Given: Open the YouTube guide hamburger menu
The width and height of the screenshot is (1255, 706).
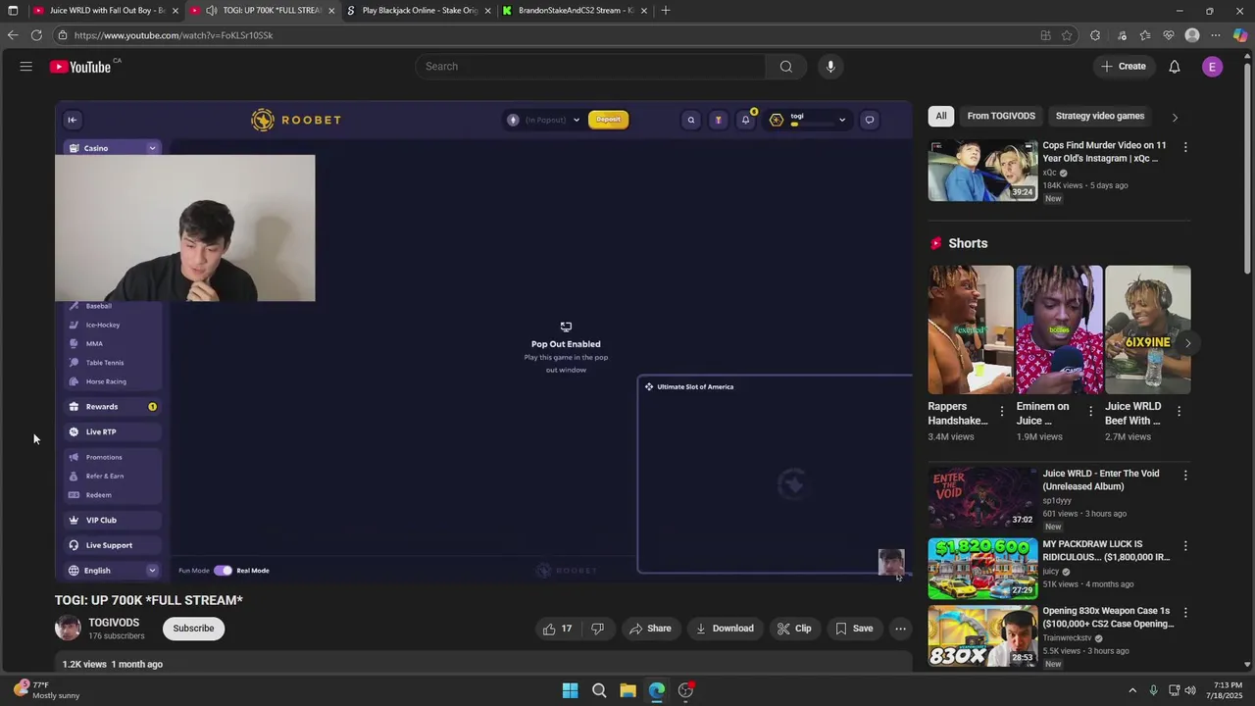Looking at the screenshot, I should tap(25, 67).
